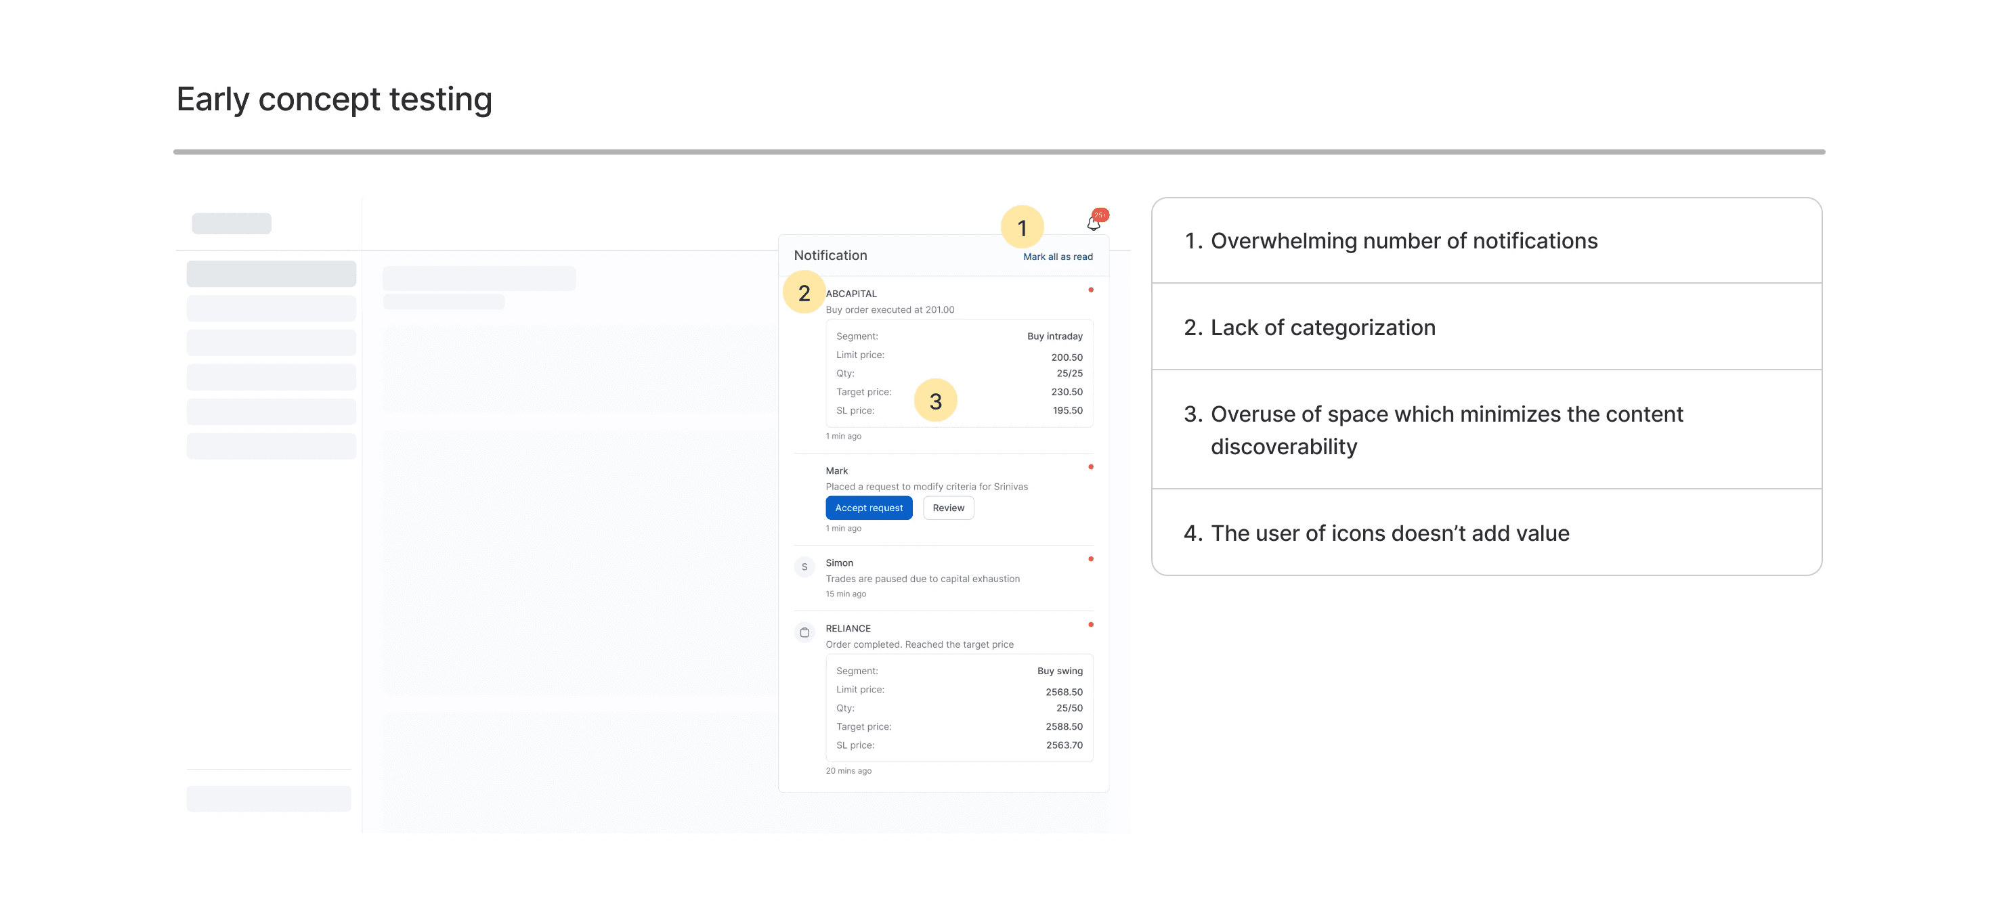Screen dimensions: 1999x905
Task: Select the highlighted first sidebar placeholder item
Action: 271,273
